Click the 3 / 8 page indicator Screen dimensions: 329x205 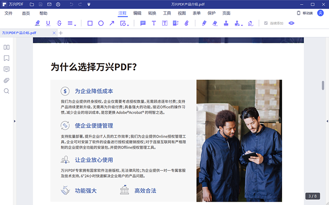click(313, 196)
